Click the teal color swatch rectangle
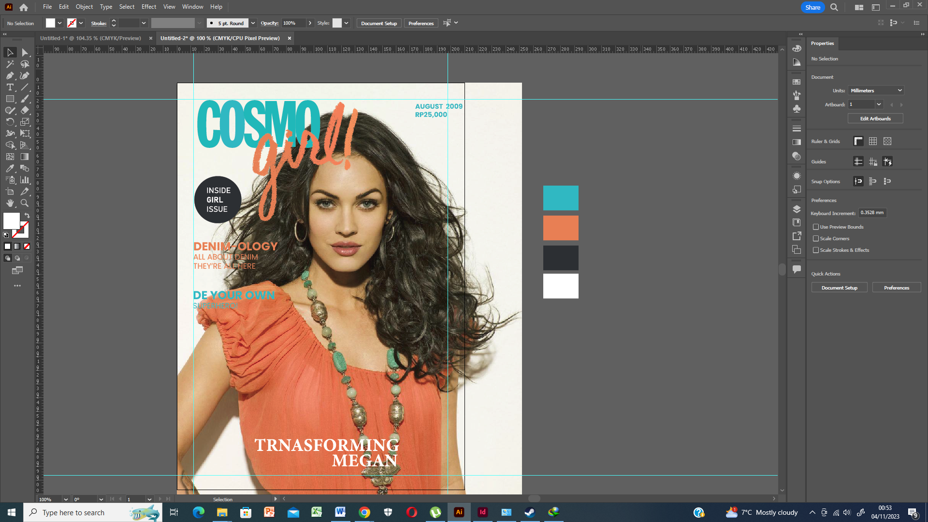Screen dimensions: 928x522 pyautogui.click(x=561, y=198)
